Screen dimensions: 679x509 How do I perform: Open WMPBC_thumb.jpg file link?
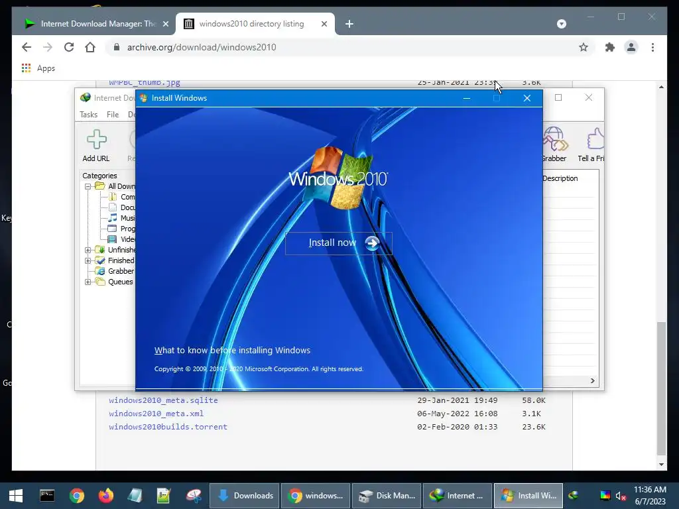click(144, 82)
